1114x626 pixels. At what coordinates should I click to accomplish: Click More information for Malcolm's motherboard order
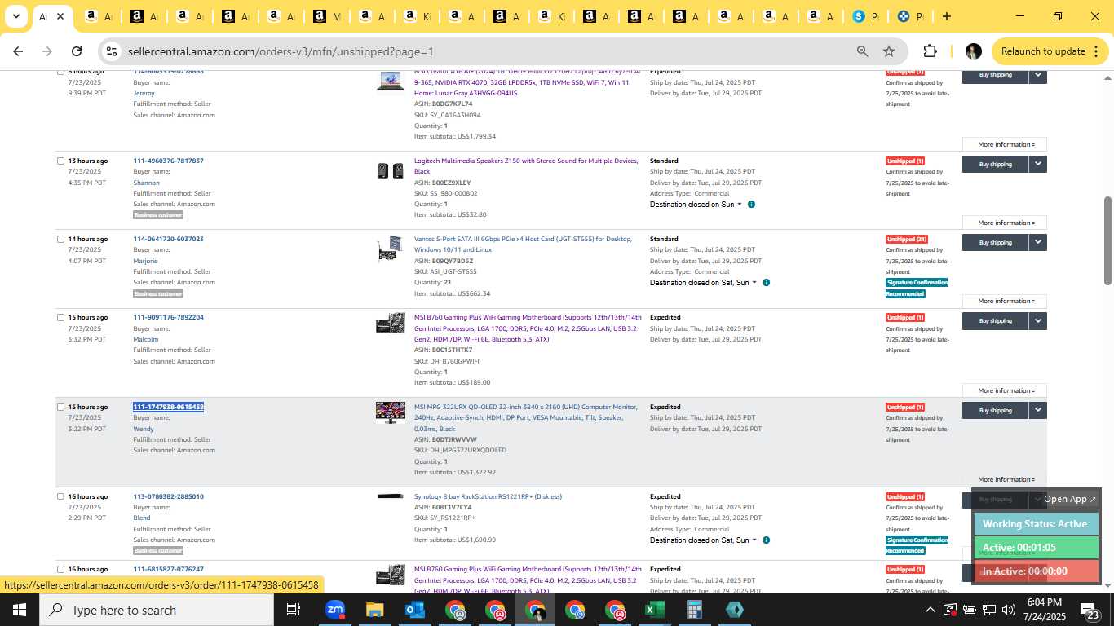[x=1005, y=390]
